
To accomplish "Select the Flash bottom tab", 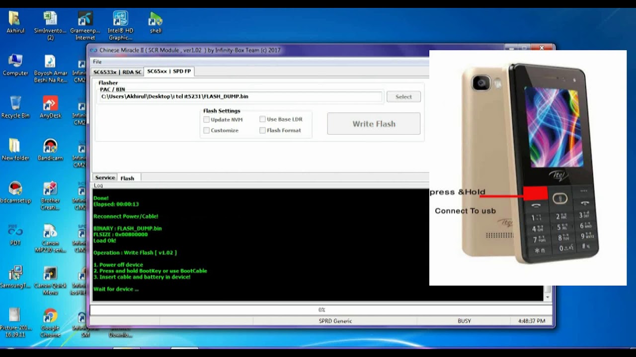I will [x=127, y=178].
